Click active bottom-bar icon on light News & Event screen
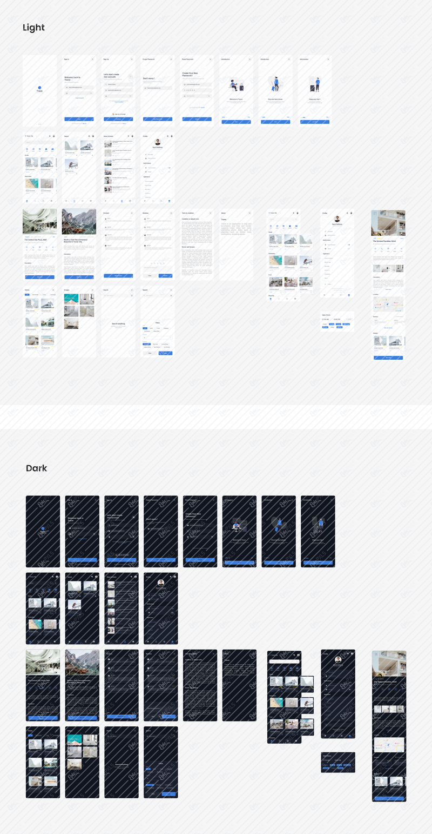 (122, 201)
